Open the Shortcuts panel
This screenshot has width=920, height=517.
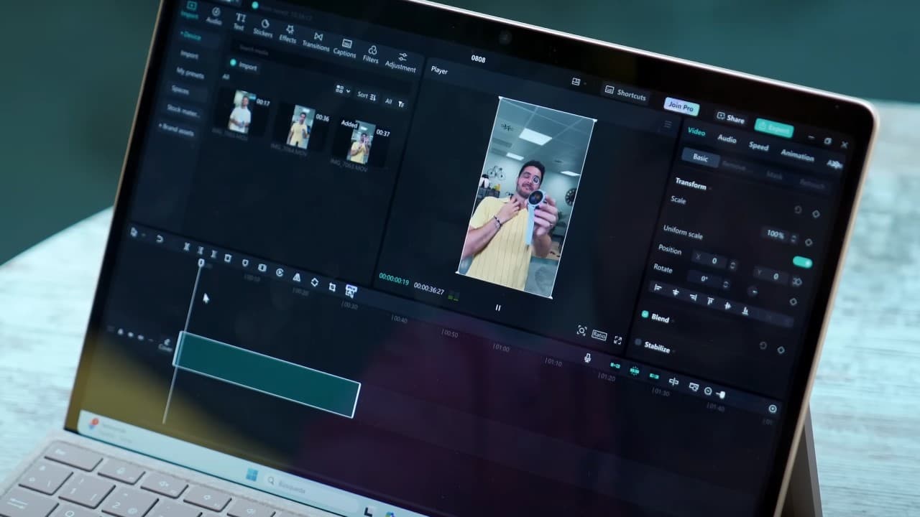click(625, 93)
